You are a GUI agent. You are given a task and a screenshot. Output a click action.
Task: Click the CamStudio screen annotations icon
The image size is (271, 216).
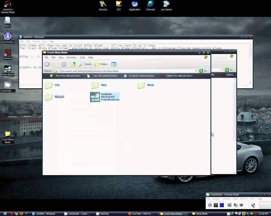click(229, 205)
